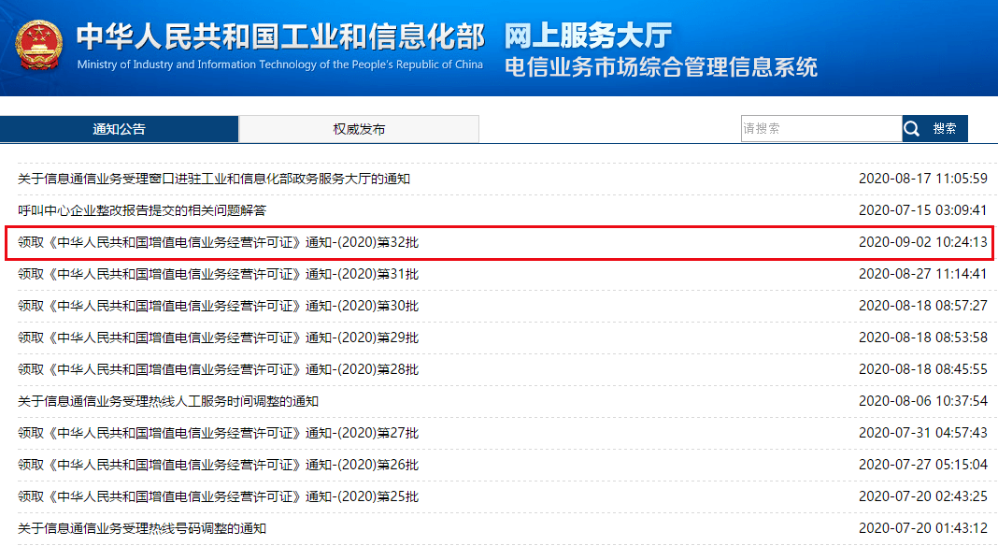Click the timestamp 2020-09-02 10:24:13

923,242
